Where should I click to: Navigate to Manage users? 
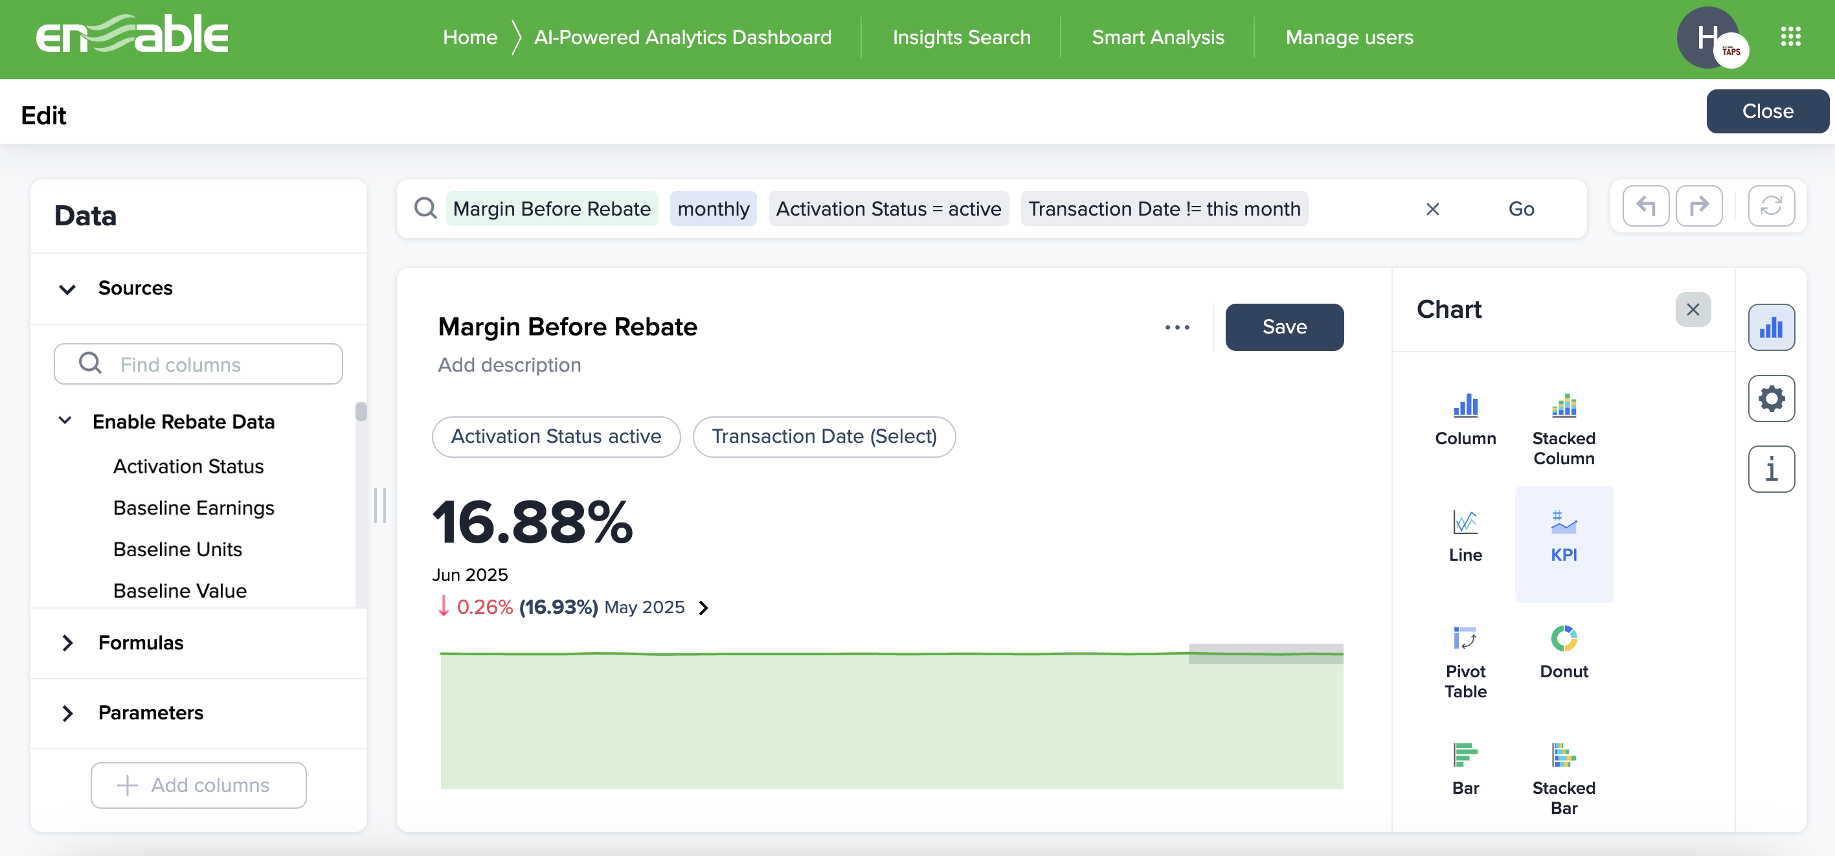pos(1349,37)
